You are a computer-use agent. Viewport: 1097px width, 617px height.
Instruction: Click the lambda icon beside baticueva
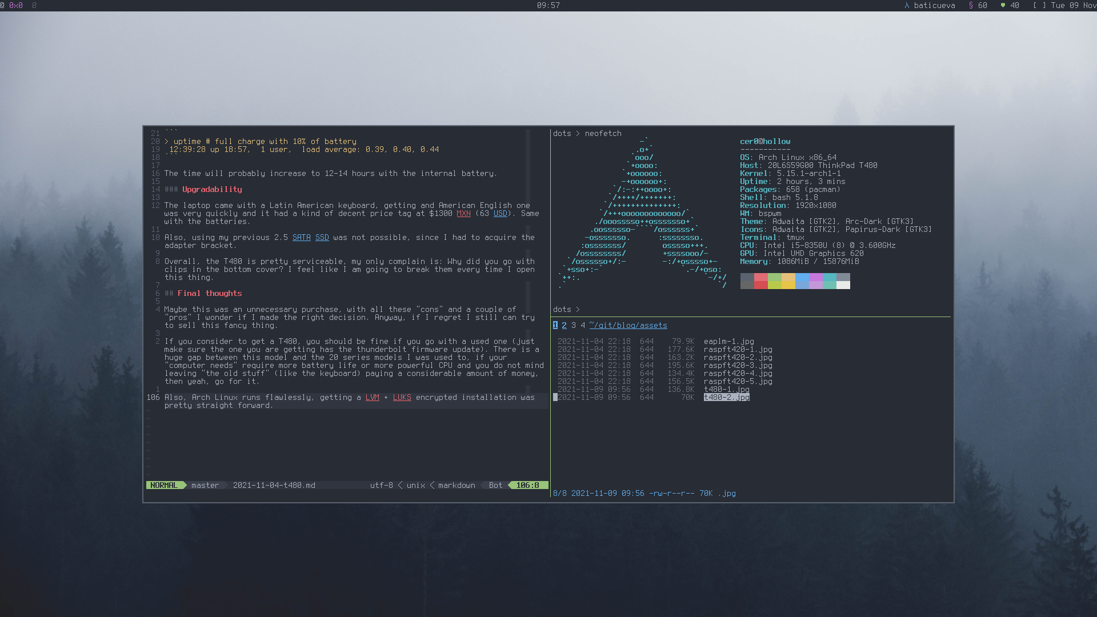pos(907,5)
